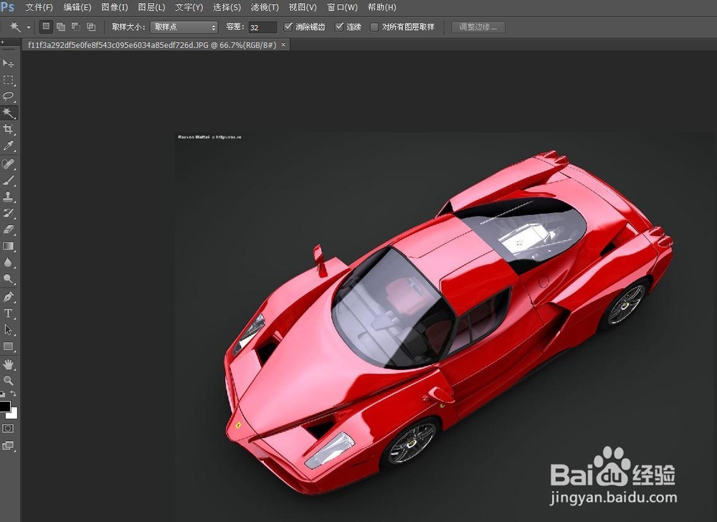Swap foreground and background colors
Image resolution: width=717 pixels, height=522 pixels.
pos(13,393)
